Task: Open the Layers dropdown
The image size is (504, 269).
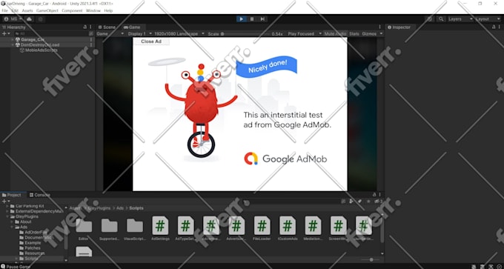Action: [460, 19]
